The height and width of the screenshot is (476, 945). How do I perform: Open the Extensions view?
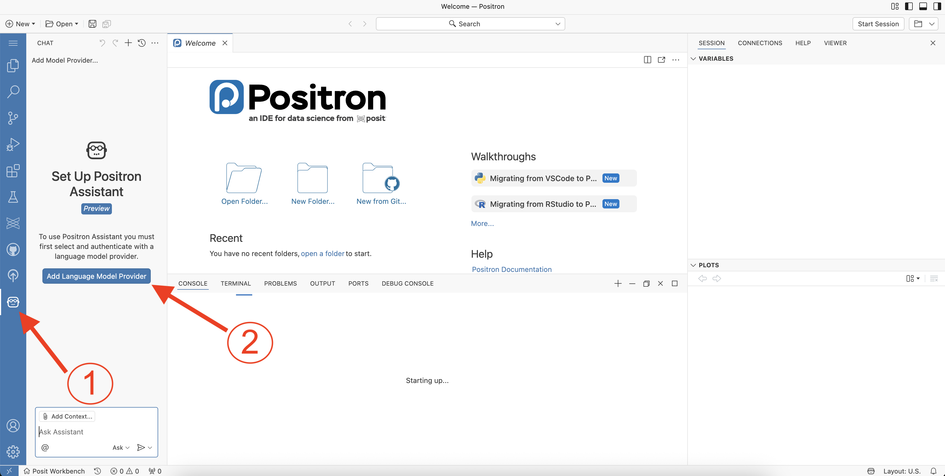pos(13,171)
